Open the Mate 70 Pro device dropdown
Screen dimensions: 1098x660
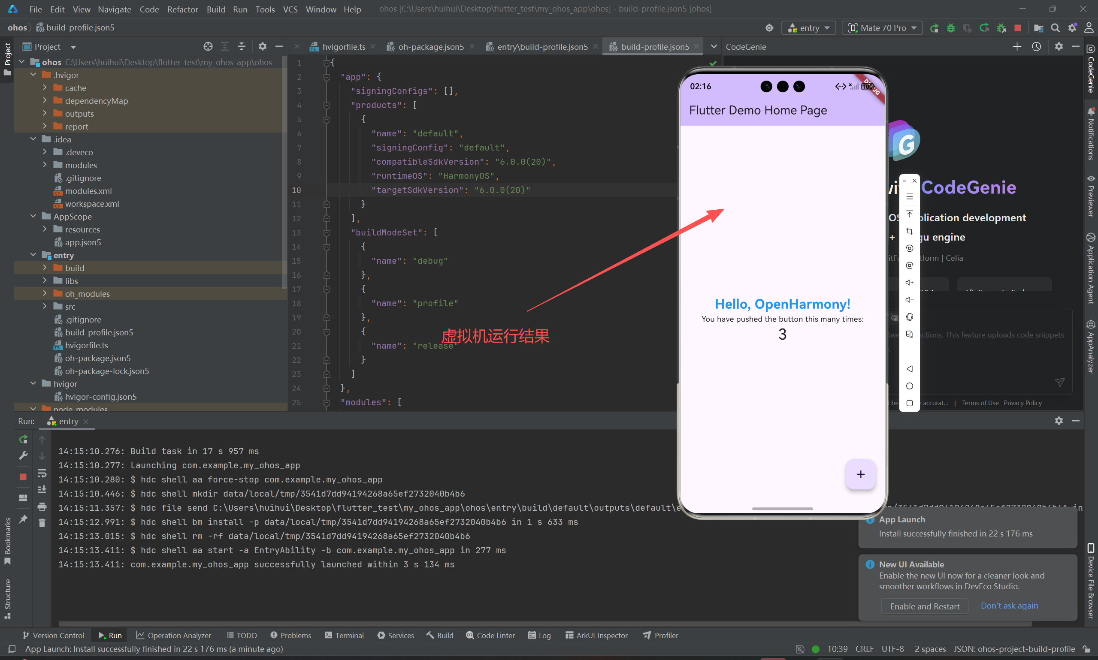[882, 28]
